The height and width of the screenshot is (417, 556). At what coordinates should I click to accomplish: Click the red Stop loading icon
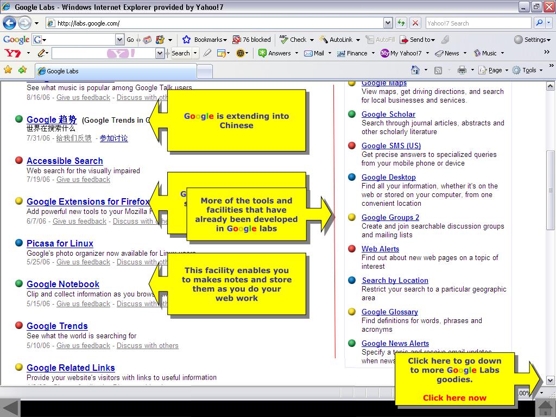[x=415, y=23]
